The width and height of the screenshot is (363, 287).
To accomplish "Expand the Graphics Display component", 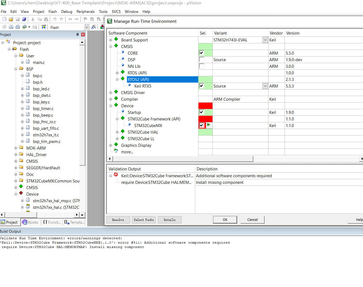I will [111, 145].
